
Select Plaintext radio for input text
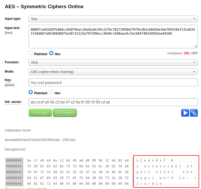[x=31, y=53]
